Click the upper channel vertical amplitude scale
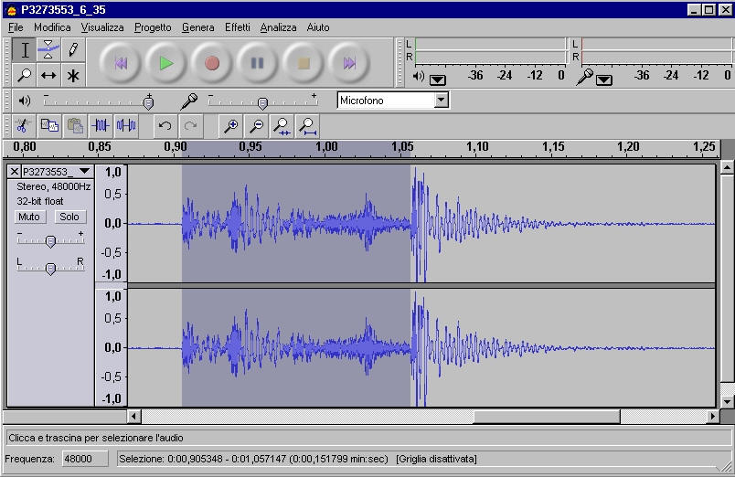The width and height of the screenshot is (735, 477). pos(112,223)
